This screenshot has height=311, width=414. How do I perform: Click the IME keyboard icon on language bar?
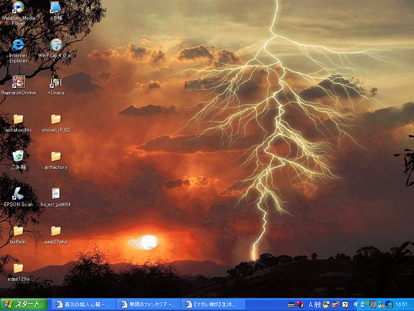[x=291, y=305]
